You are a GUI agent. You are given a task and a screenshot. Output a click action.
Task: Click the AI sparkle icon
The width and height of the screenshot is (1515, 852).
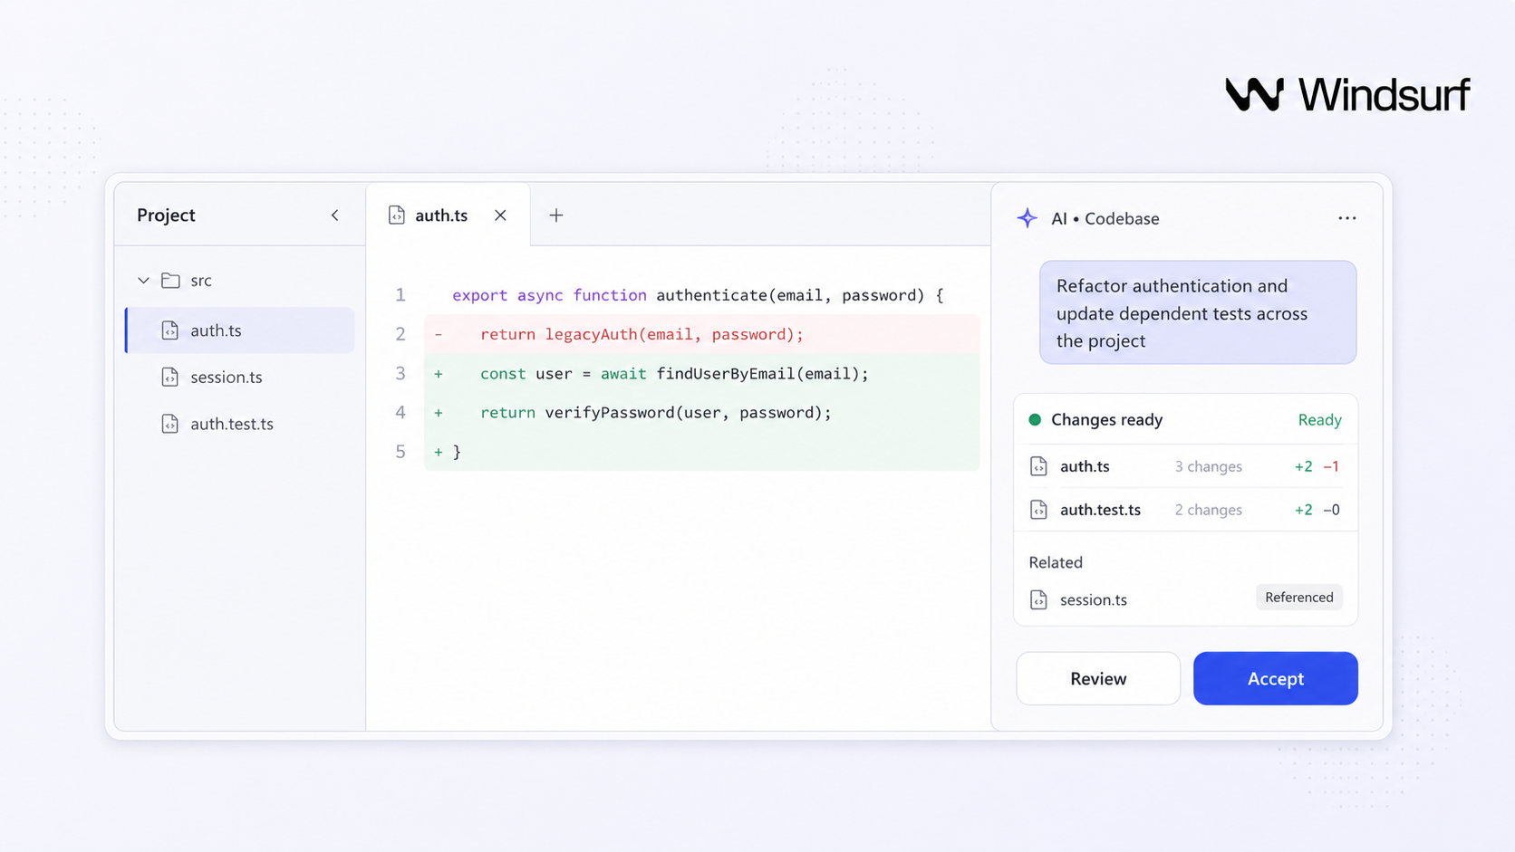pos(1027,218)
